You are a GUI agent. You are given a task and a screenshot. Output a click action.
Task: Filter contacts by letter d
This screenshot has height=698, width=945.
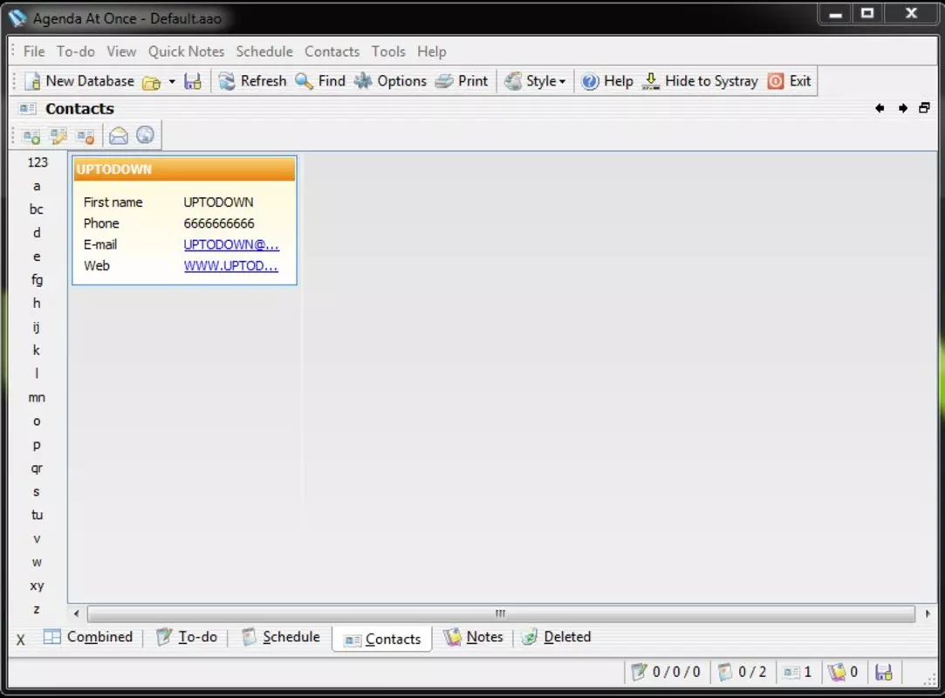click(x=37, y=233)
